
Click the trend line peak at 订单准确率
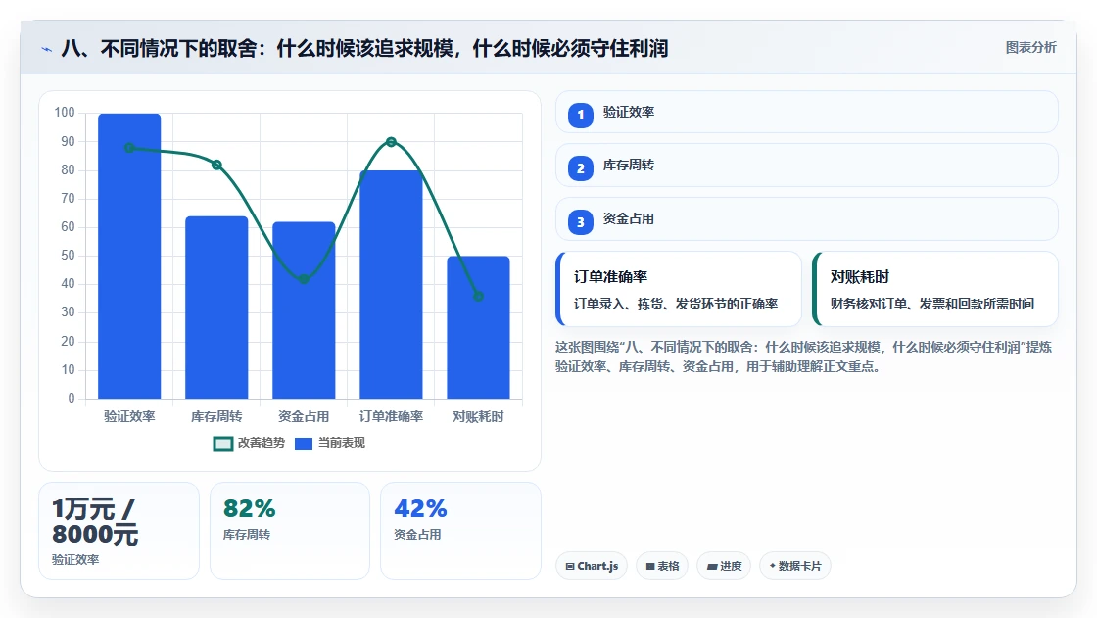391,142
